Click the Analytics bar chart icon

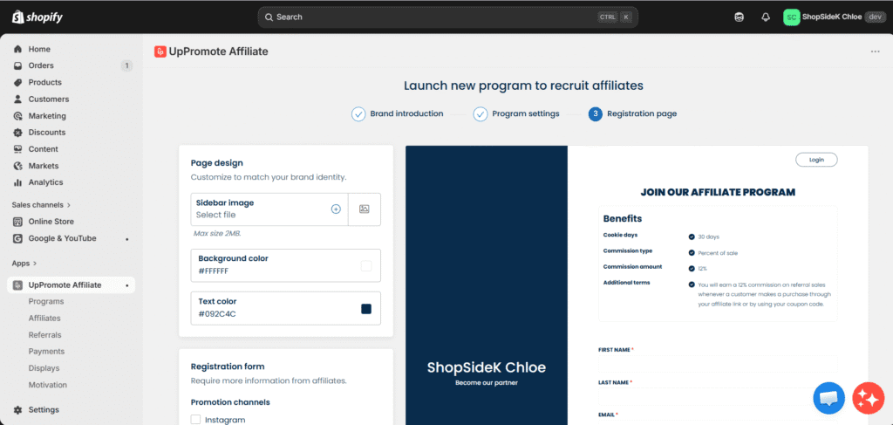[17, 182]
